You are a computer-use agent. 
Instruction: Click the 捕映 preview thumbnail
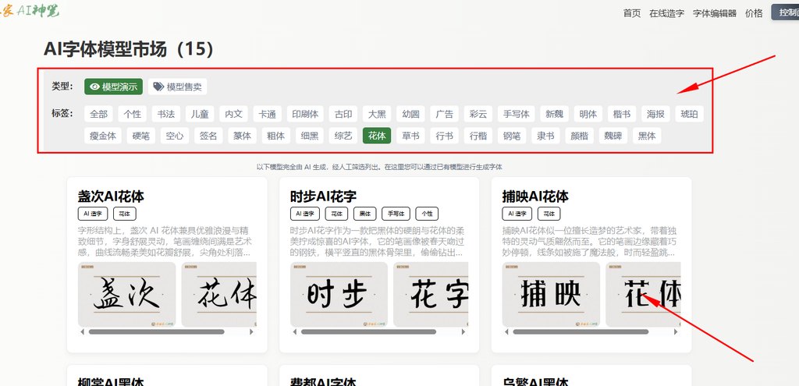(x=551, y=294)
